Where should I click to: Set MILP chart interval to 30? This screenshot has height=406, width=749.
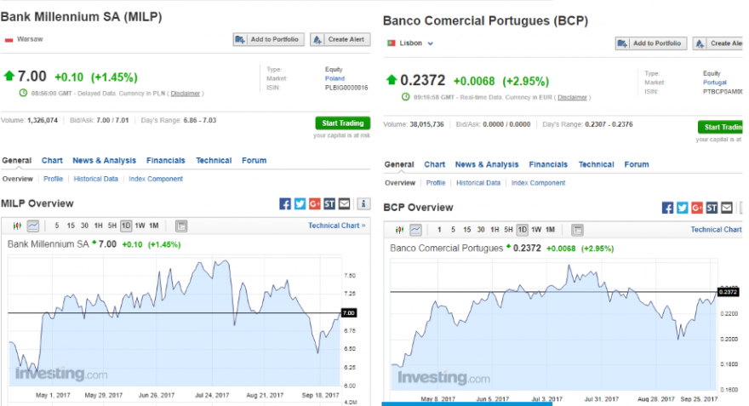[x=84, y=226]
